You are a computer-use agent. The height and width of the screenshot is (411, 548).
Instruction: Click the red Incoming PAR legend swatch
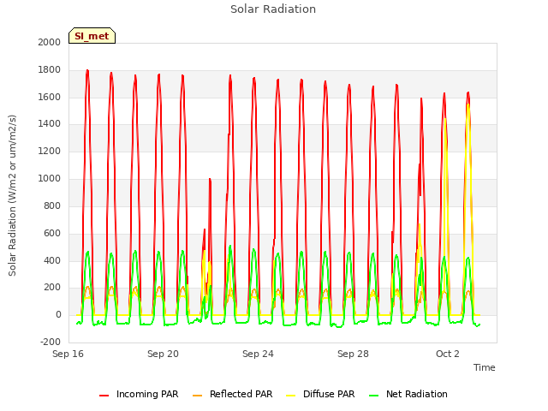tap(104, 396)
